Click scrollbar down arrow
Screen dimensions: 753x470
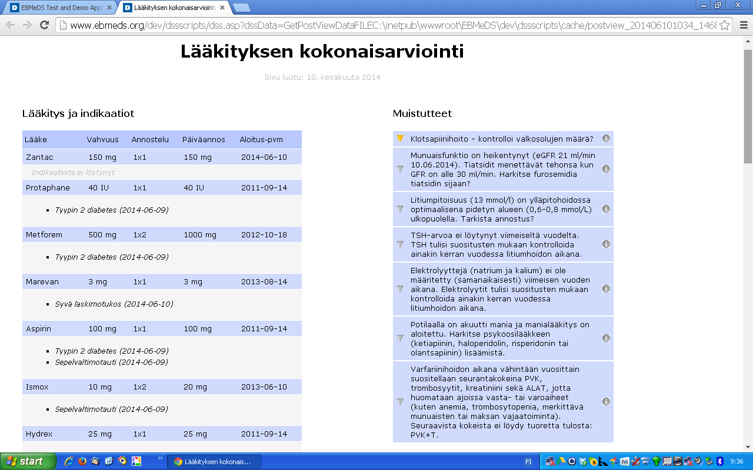click(x=748, y=447)
